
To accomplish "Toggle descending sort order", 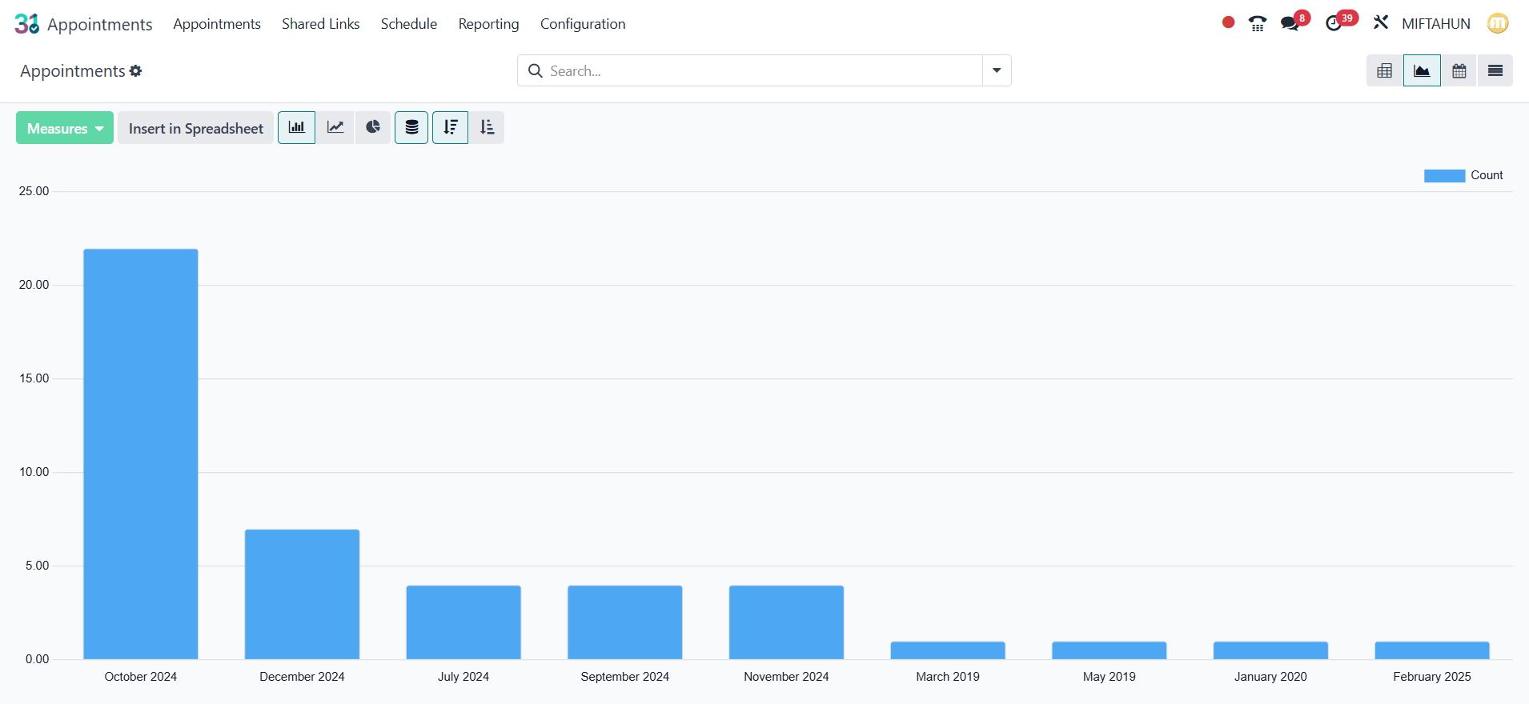I will tap(450, 127).
